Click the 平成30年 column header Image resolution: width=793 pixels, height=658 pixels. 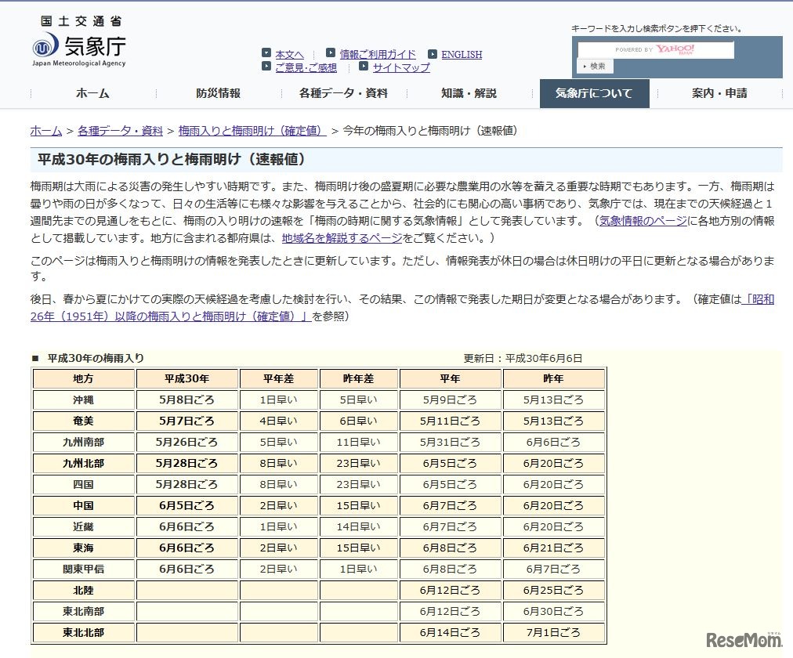[x=186, y=378]
